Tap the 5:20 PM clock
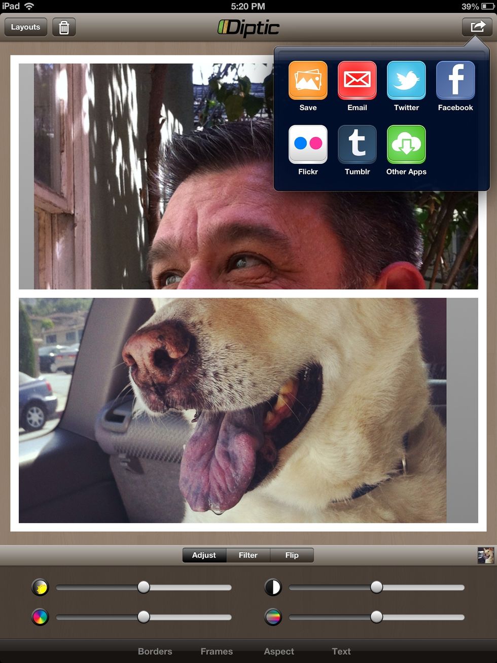The height and width of the screenshot is (663, 497). [248, 7]
